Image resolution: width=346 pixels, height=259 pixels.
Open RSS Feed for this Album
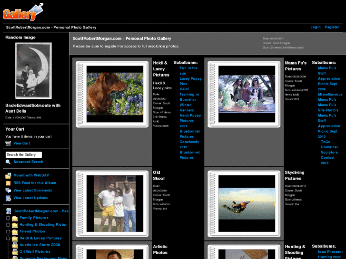35,183
